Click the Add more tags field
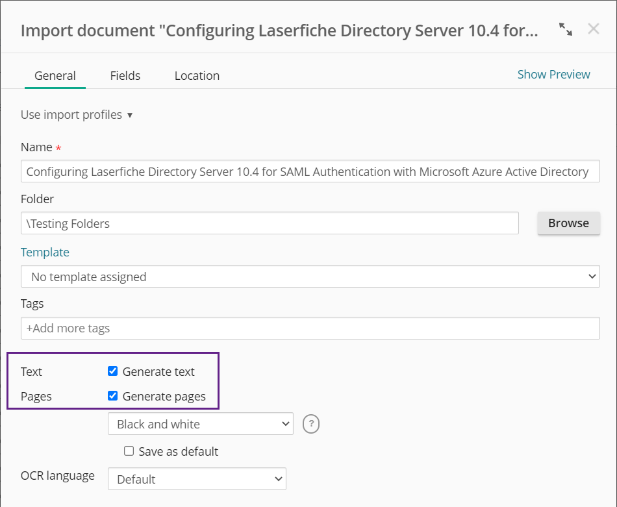Image resolution: width=617 pixels, height=507 pixels. click(310, 328)
